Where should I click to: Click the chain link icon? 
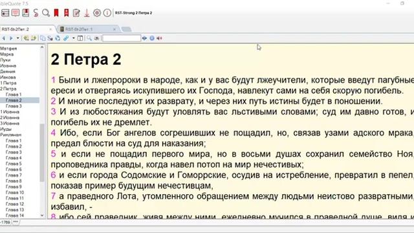tap(66, 38)
